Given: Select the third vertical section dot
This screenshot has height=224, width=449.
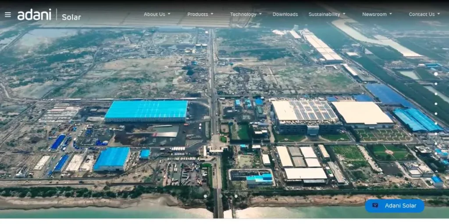Looking at the screenshot, I should (435, 94).
